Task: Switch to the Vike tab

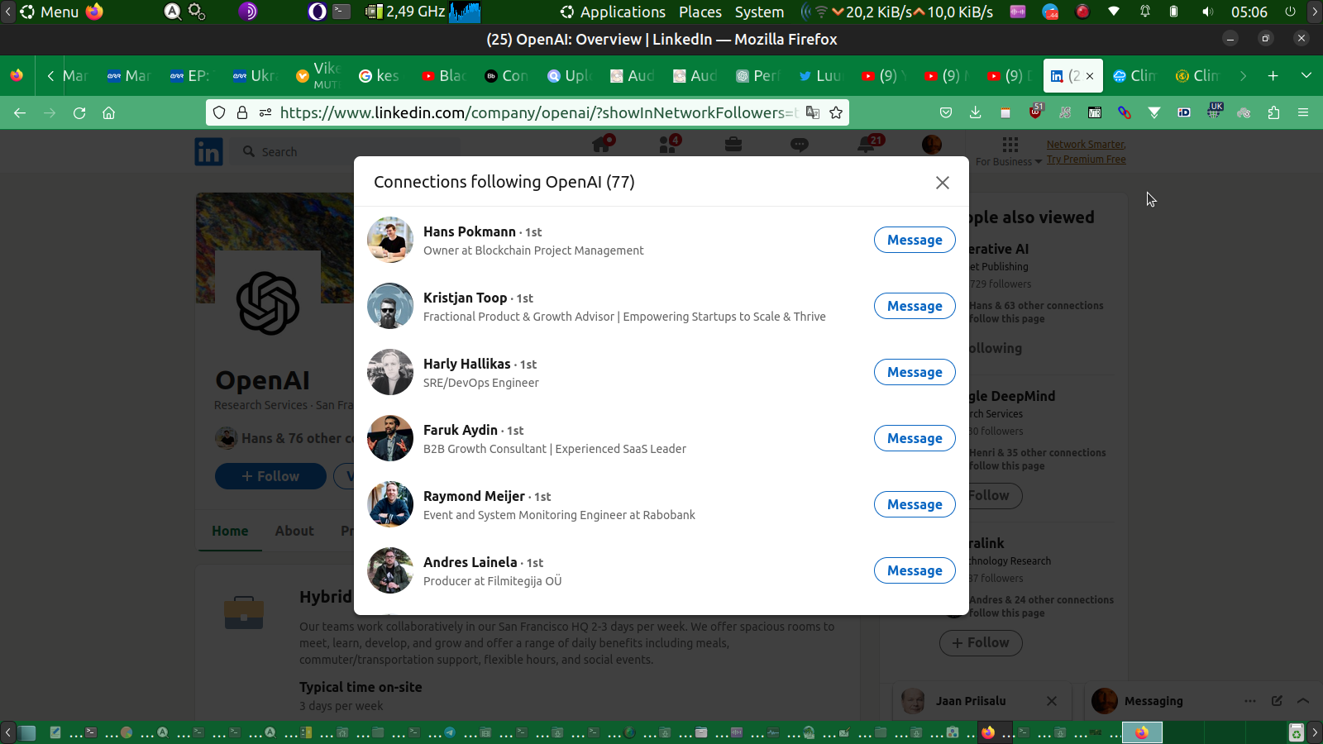Action: coord(318,76)
